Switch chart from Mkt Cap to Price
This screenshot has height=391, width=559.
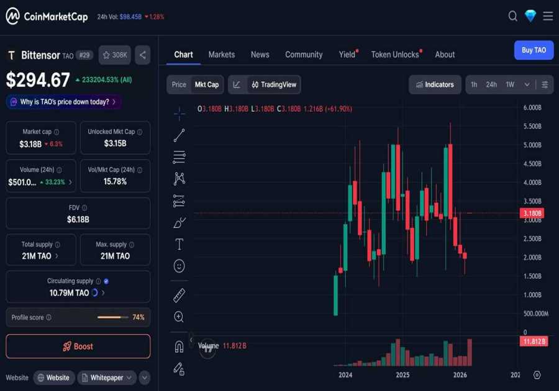tap(181, 84)
